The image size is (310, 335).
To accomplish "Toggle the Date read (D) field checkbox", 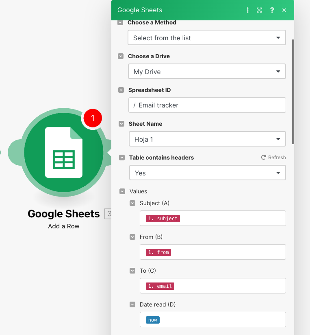I will pyautogui.click(x=132, y=304).
